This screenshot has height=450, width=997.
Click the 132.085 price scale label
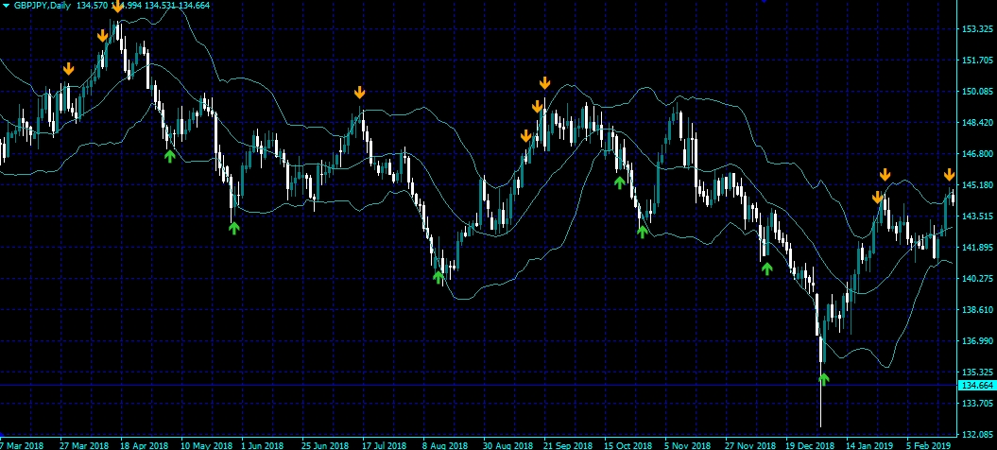[x=977, y=435]
